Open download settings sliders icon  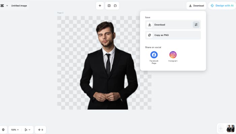pyautogui.click(x=196, y=25)
